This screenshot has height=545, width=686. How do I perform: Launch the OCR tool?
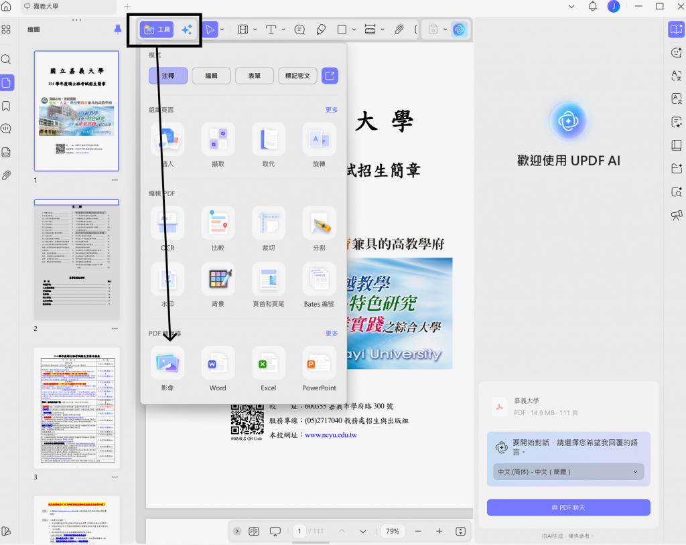pyautogui.click(x=167, y=229)
